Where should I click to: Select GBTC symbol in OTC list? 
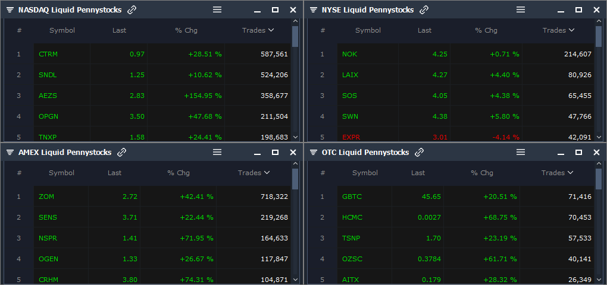pyautogui.click(x=352, y=197)
